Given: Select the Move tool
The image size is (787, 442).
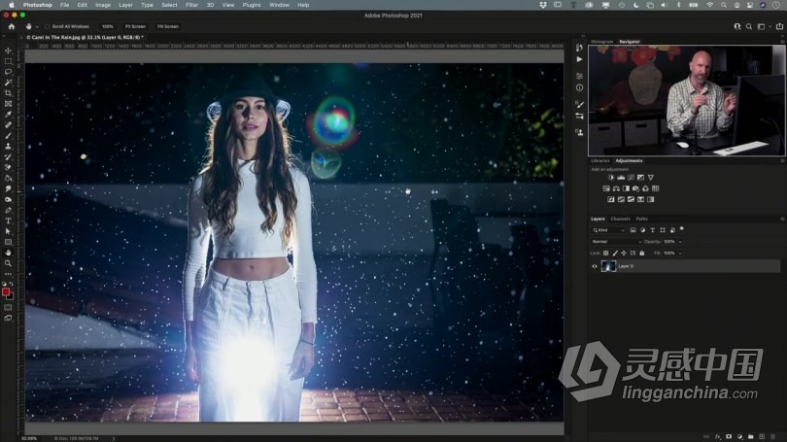Looking at the screenshot, I should click(x=8, y=51).
